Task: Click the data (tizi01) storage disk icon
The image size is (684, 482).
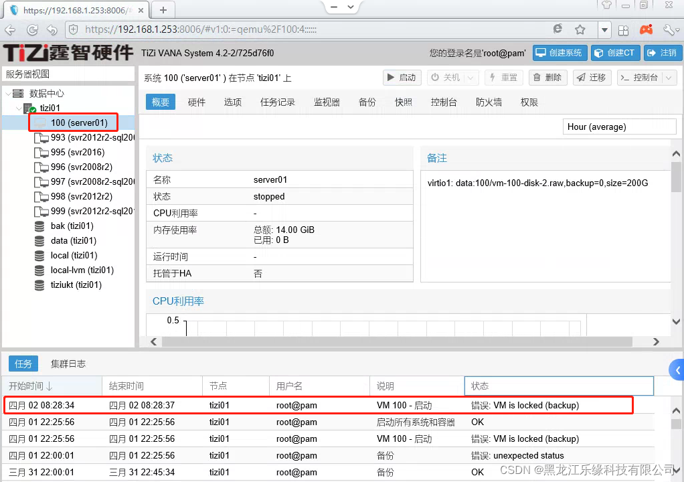Action: click(x=39, y=241)
